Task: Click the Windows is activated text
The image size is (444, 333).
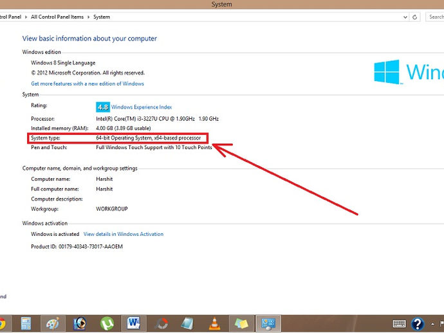Action: click(55, 234)
